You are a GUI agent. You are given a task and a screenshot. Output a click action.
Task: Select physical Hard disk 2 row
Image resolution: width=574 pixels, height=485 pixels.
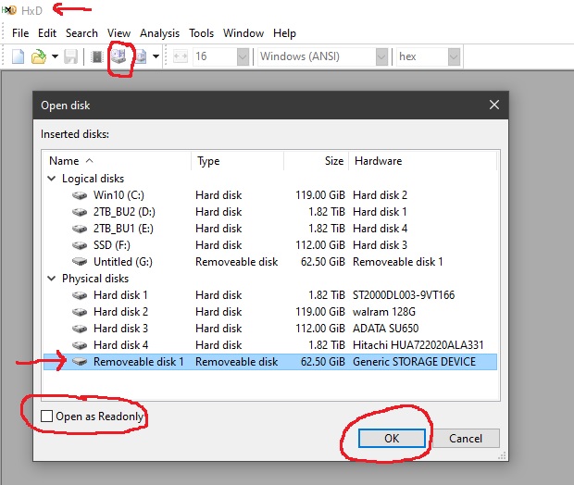pyautogui.click(x=270, y=312)
